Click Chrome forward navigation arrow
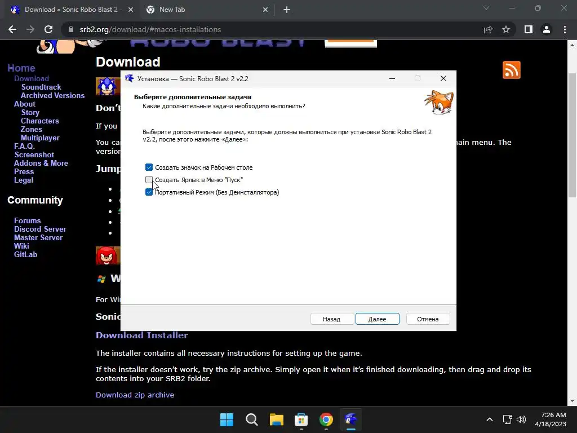The image size is (577, 433). (30, 29)
